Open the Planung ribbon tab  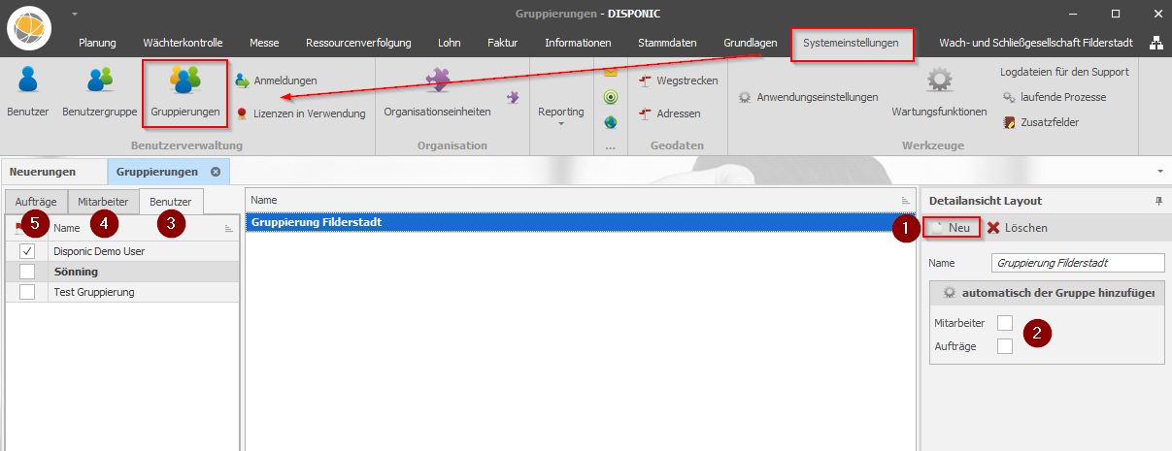coord(97,43)
